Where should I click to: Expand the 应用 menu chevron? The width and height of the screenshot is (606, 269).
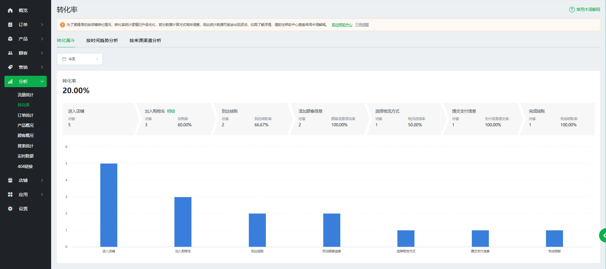42,194
